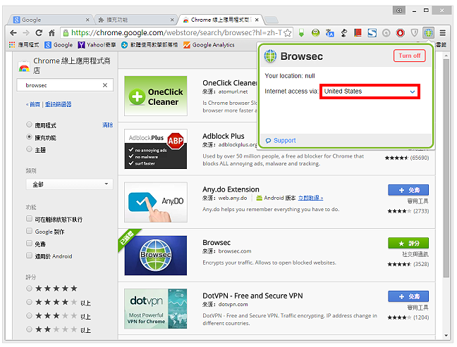Toggle the first feature checkbox for offline use
The width and height of the screenshot is (457, 347).
click(29, 219)
